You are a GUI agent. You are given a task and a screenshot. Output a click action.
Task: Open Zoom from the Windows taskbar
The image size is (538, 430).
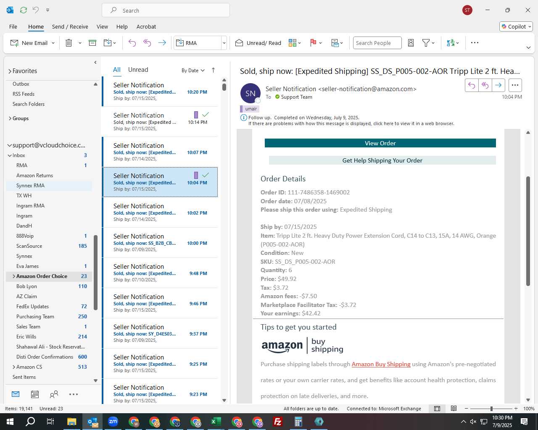113,422
